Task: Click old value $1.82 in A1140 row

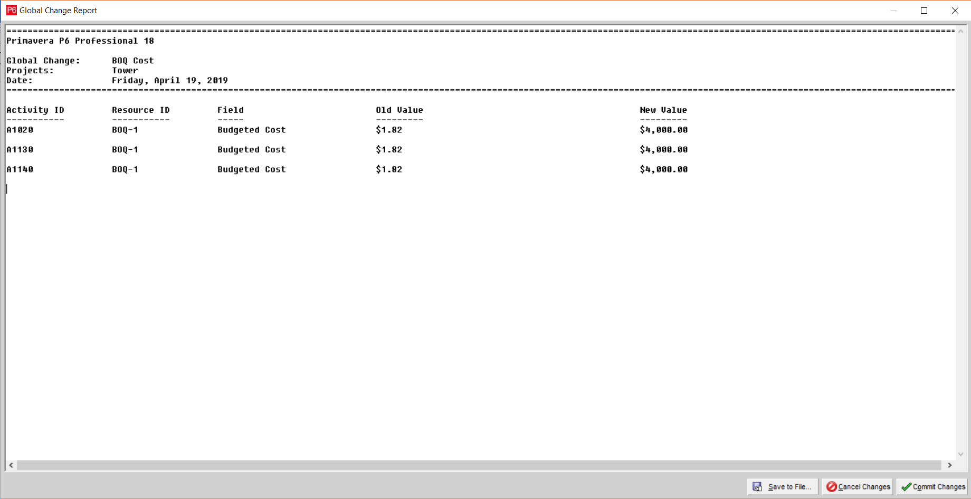Action: pyautogui.click(x=389, y=169)
